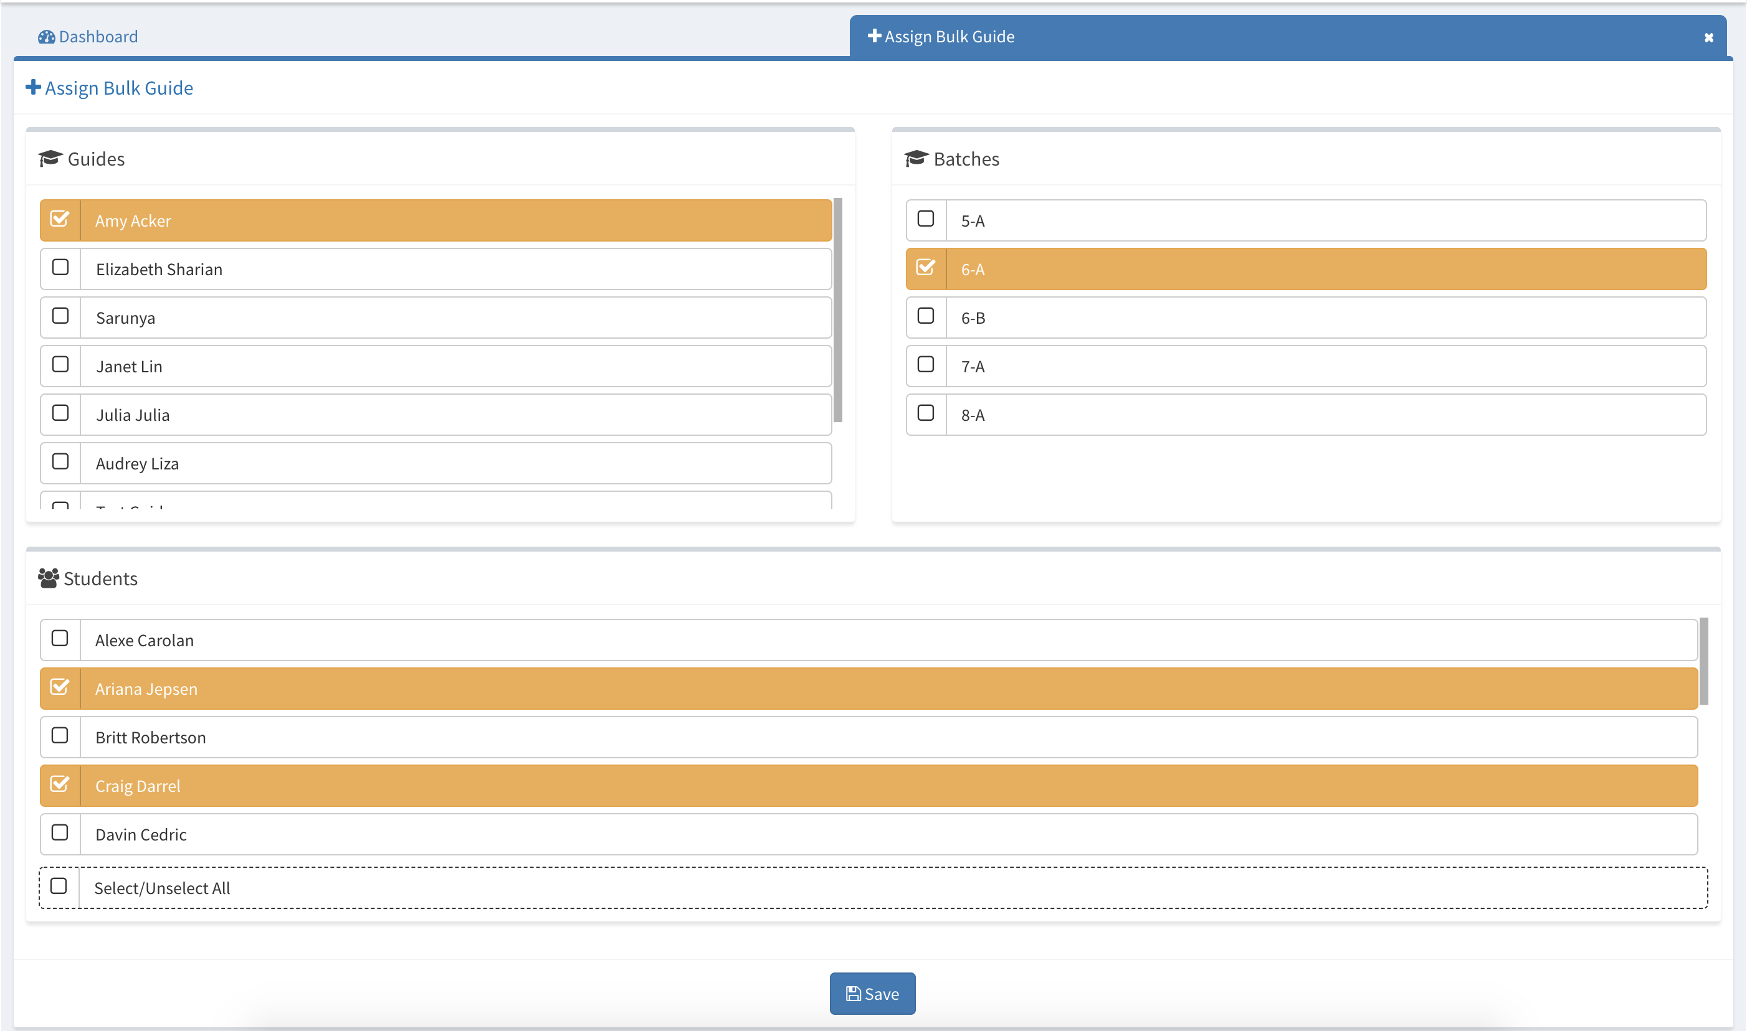Enable the 5-A batch checkbox
The width and height of the screenshot is (1747, 1031).
tap(925, 219)
